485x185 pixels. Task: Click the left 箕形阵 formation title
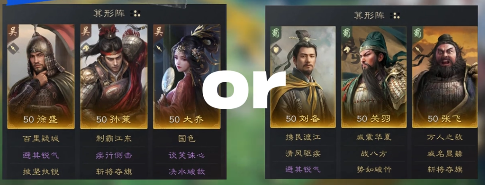(x=109, y=13)
